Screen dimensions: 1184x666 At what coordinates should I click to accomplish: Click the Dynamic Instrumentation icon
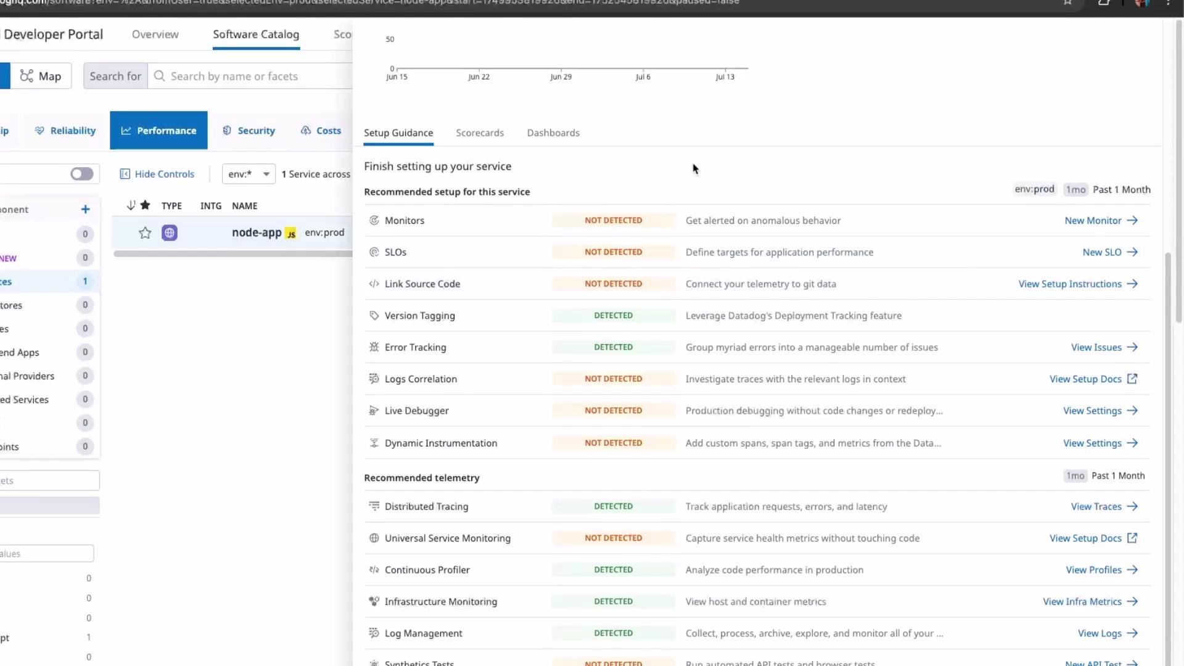374,443
